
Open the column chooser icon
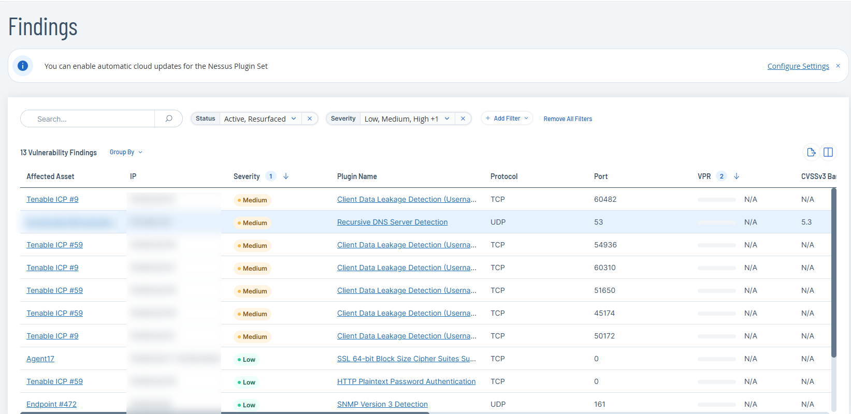828,152
